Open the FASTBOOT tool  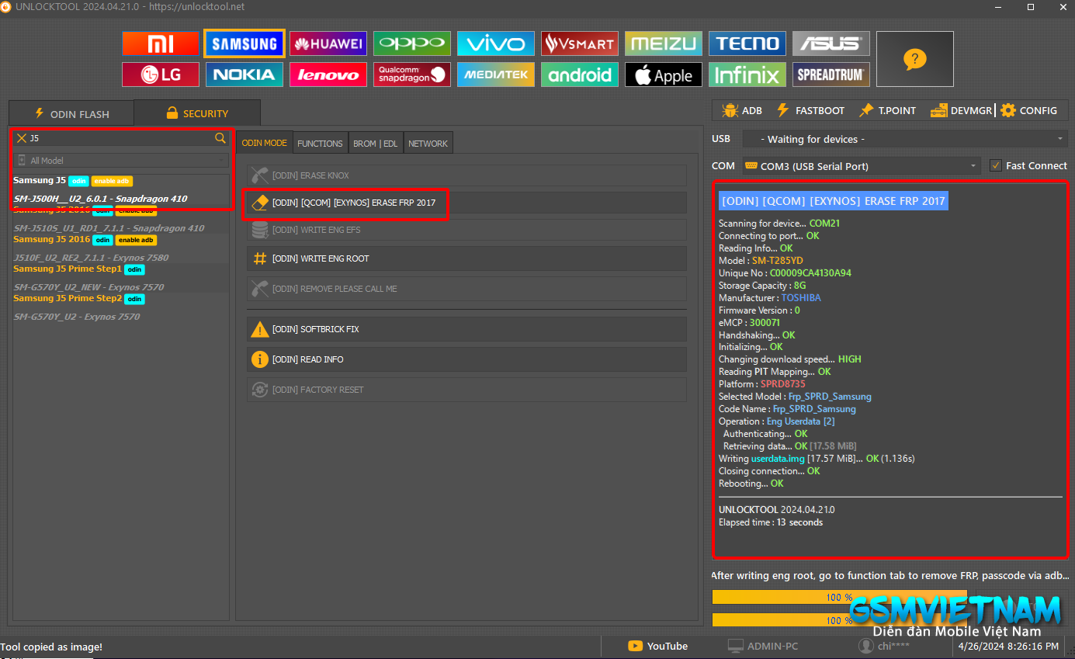click(810, 110)
